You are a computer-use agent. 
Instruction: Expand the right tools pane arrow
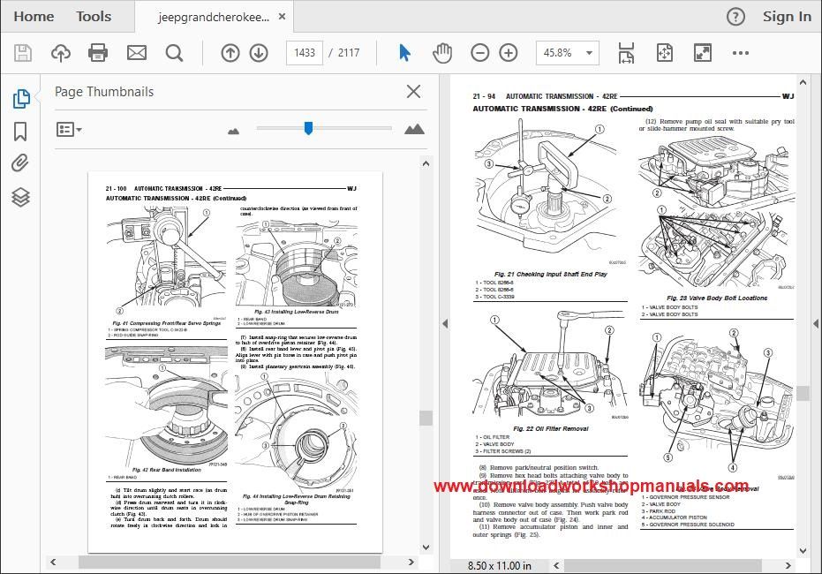pos(816,324)
